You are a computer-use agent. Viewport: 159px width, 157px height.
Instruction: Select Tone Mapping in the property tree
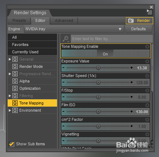(32, 103)
